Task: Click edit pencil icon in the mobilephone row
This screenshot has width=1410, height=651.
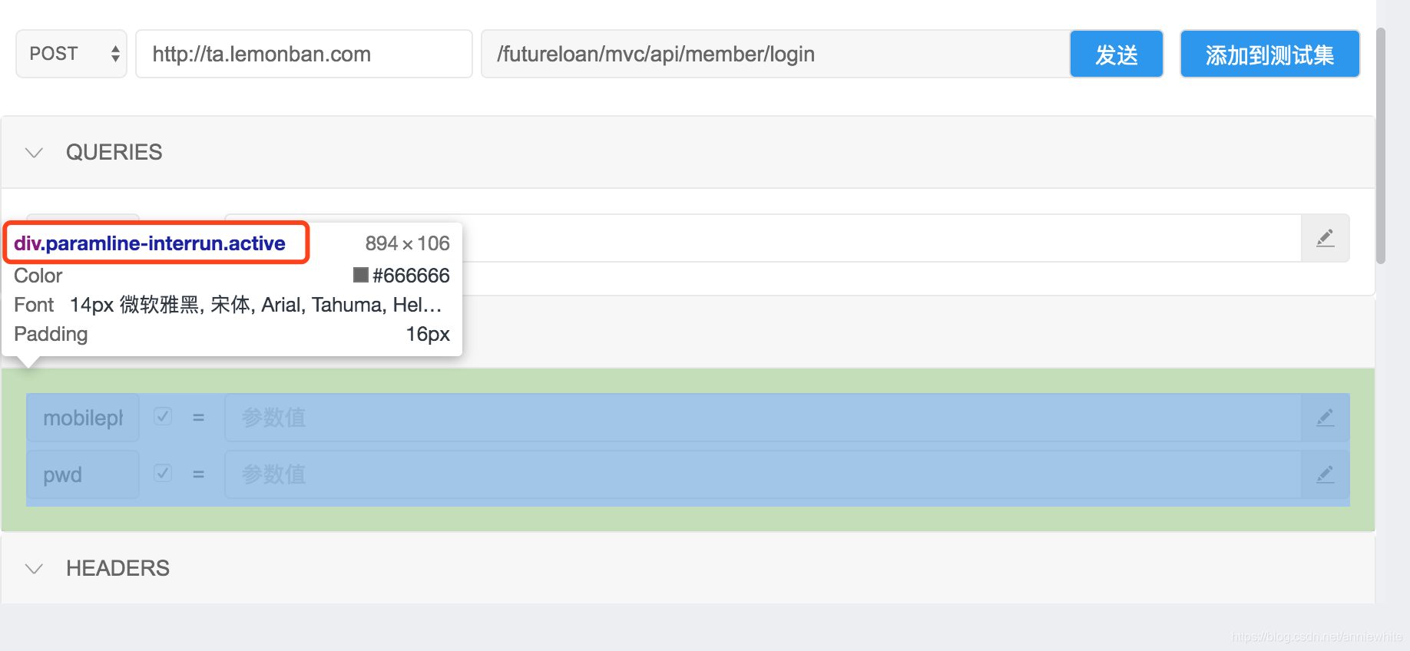Action: (x=1326, y=418)
